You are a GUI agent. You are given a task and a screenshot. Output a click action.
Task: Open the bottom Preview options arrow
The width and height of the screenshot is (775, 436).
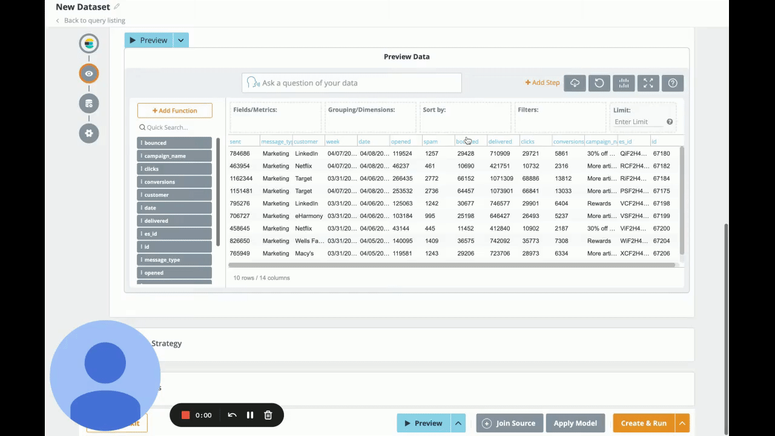click(x=458, y=423)
